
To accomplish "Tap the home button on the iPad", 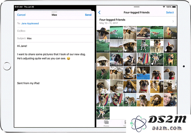I will point(7,66).
